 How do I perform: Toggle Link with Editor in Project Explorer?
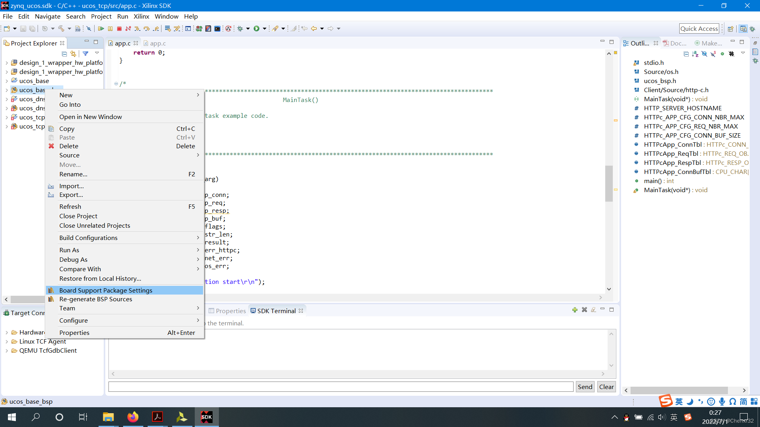(x=73, y=53)
